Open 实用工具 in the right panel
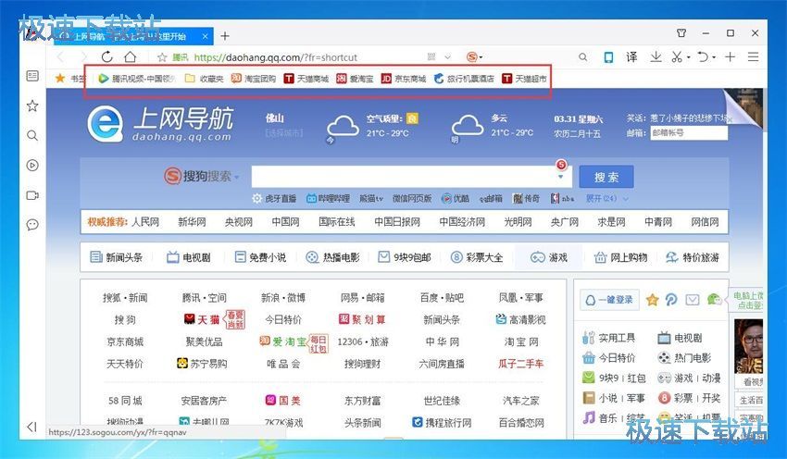Viewport: 787px width, 459px height. (x=609, y=338)
